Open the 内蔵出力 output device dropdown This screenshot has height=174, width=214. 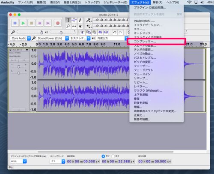112,38
